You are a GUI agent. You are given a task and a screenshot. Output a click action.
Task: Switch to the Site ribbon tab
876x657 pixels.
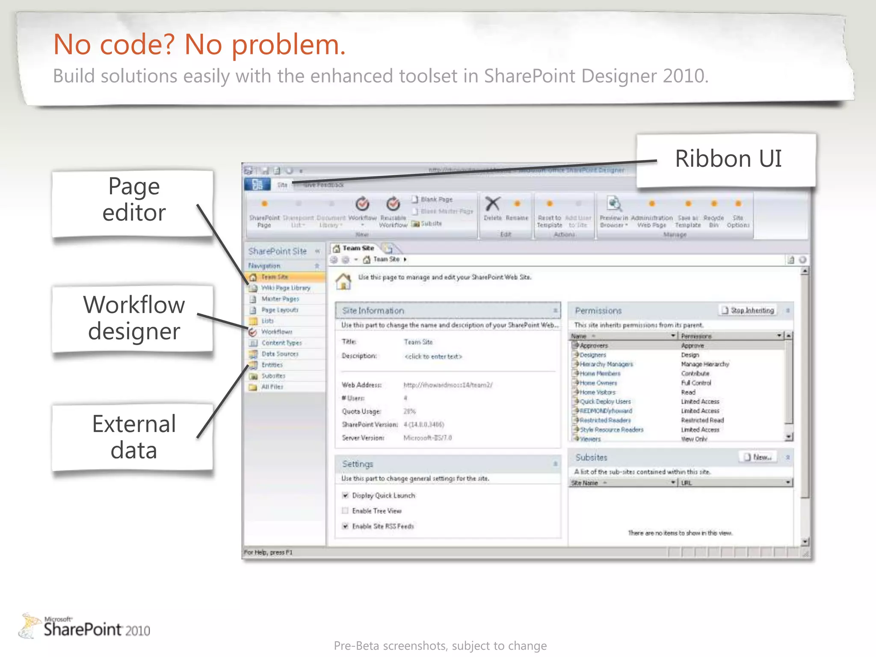click(x=282, y=185)
